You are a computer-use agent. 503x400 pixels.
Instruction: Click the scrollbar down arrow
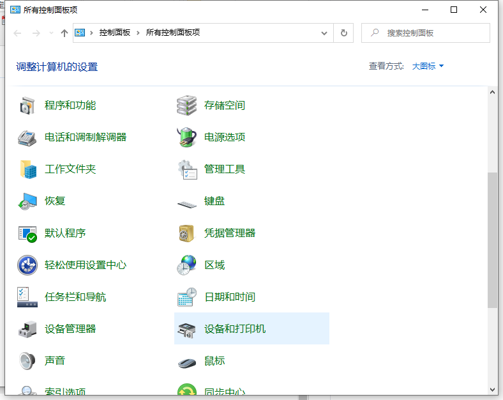pyautogui.click(x=492, y=390)
